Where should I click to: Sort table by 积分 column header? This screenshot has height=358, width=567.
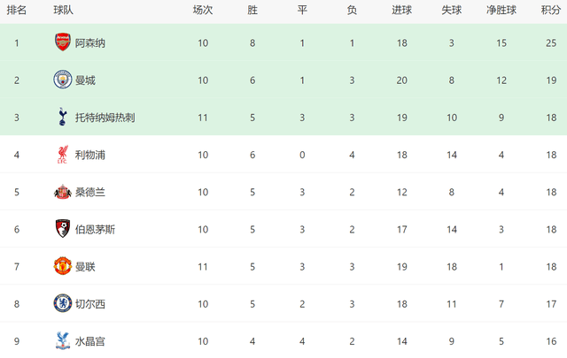pyautogui.click(x=549, y=11)
